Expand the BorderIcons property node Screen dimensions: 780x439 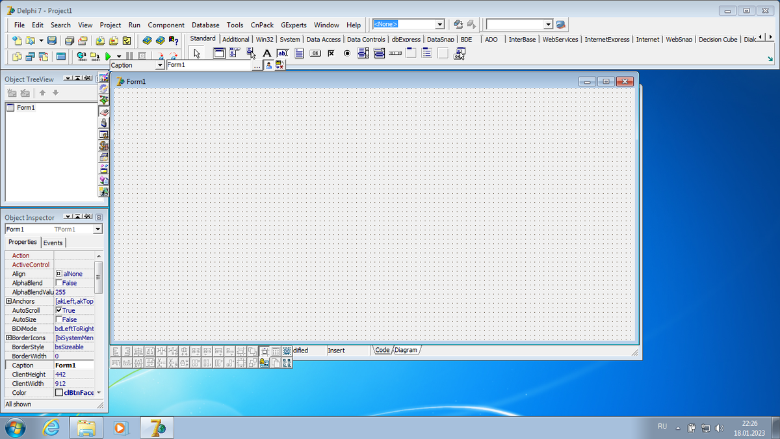point(8,338)
